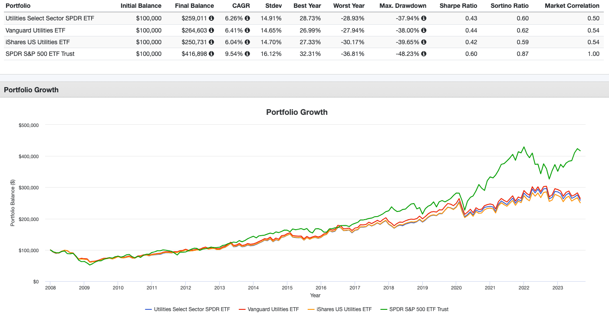Viewport: 609px width, 315px height.
Task: Click info icon beside $264,603 final balance
Action: click(x=211, y=30)
